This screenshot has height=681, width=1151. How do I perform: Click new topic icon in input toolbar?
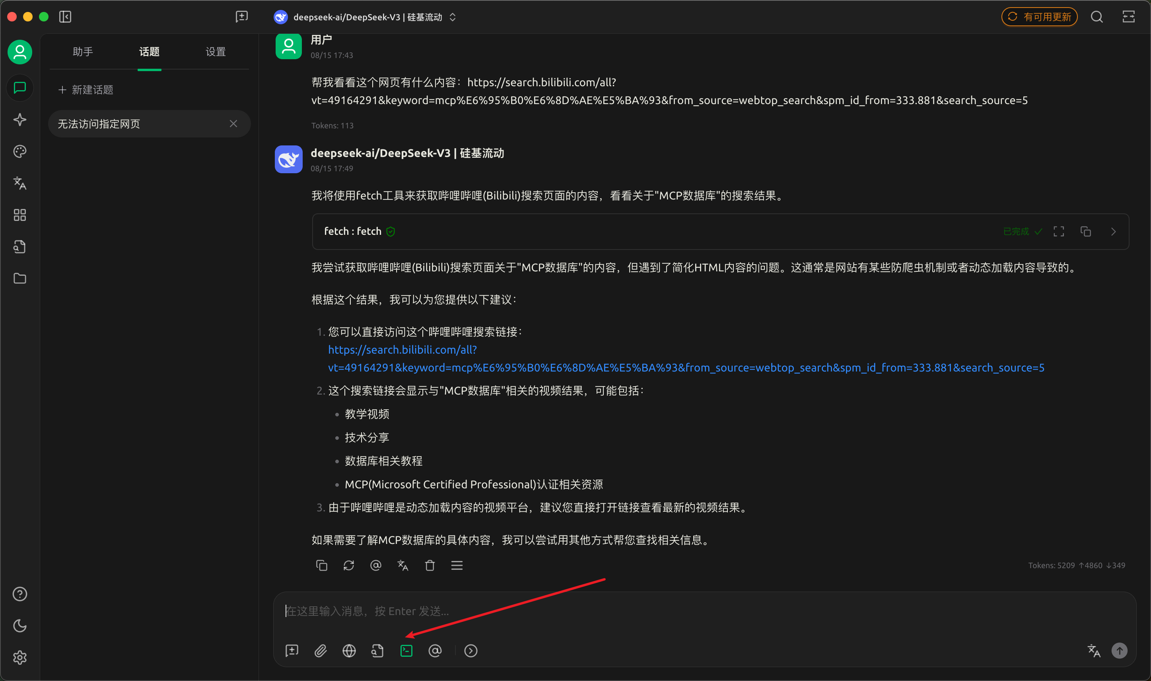(292, 650)
